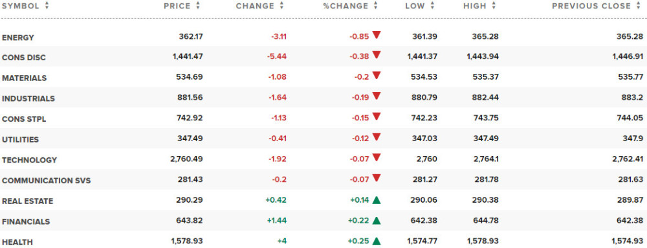Screen dimensions: 647x248
Task: Sort table by PRICE column arrows
Action: tap(198, 6)
